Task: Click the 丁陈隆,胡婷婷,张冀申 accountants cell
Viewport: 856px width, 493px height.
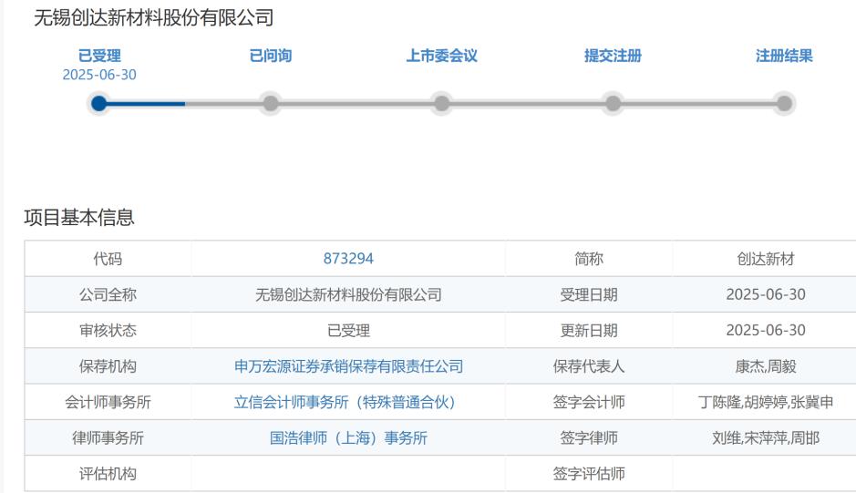Action: coord(766,403)
